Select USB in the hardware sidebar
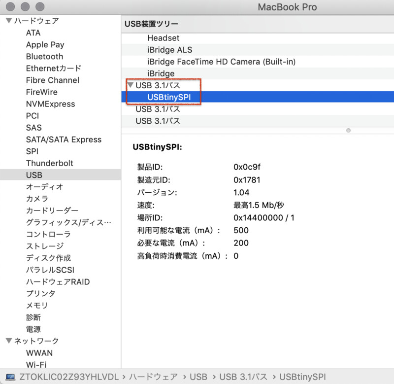This screenshot has width=394, height=384. point(60,175)
